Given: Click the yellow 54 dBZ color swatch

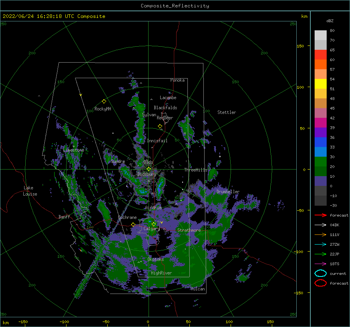Looking at the screenshot, I should (320, 84).
